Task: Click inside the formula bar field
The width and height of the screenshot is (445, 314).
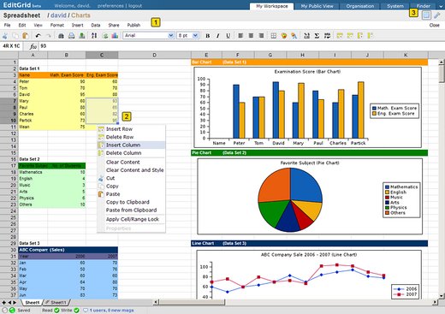Action: [241, 46]
